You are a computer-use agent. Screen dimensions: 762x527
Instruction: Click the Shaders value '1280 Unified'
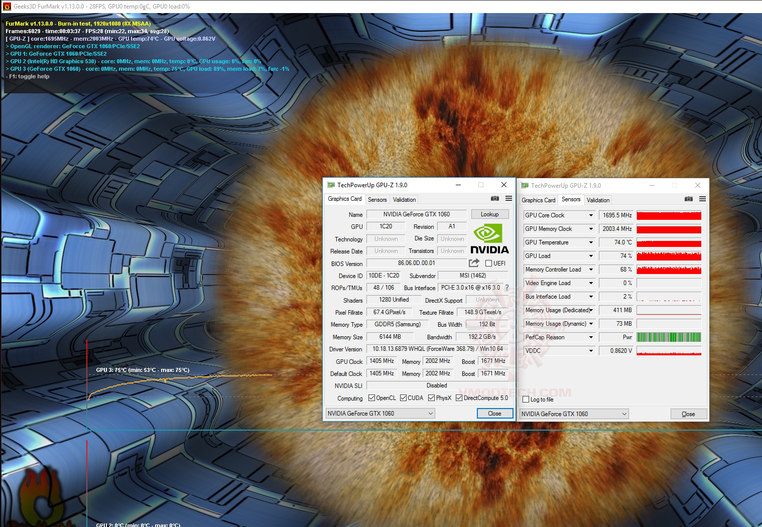click(x=394, y=300)
